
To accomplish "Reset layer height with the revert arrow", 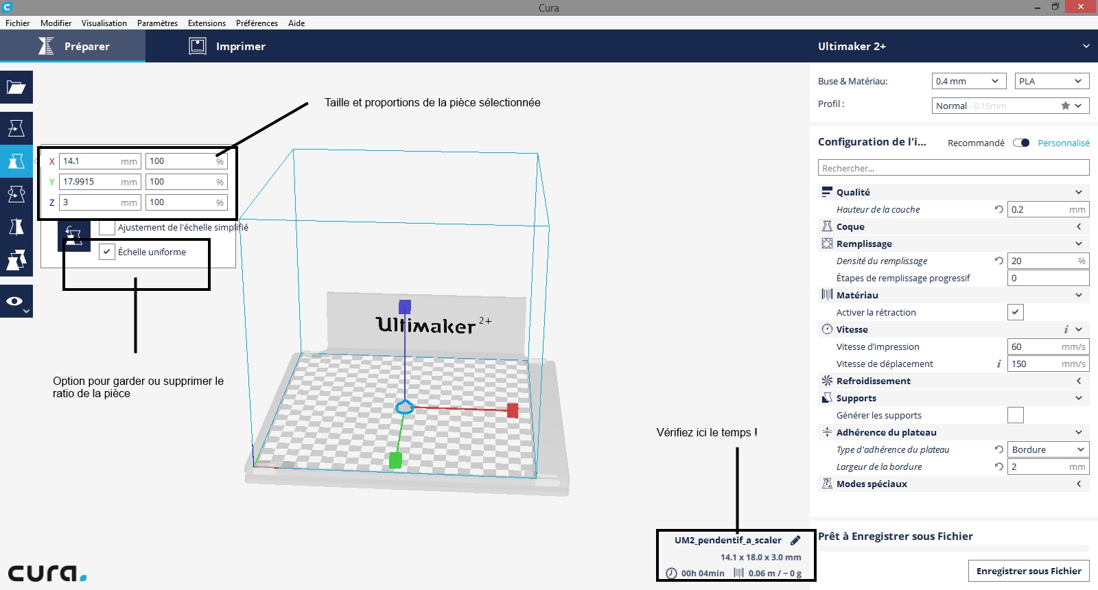I will (999, 209).
